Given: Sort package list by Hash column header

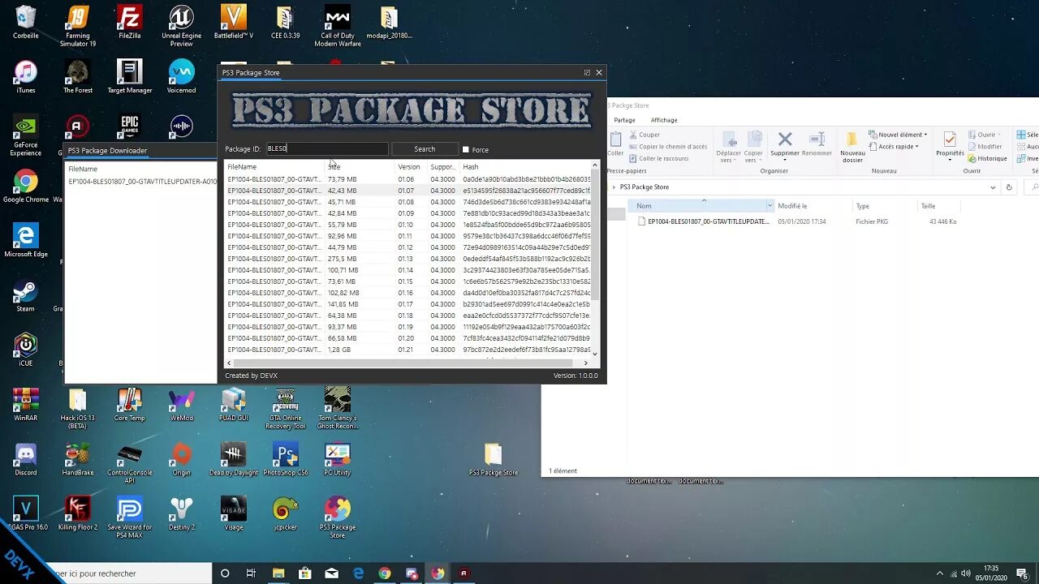Looking at the screenshot, I should click(x=526, y=167).
